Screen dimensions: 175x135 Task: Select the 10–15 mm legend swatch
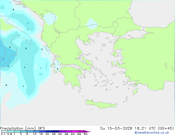36,131
